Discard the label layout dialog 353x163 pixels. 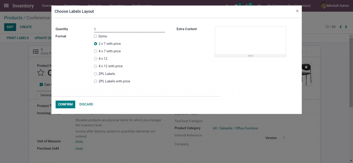point(86,104)
